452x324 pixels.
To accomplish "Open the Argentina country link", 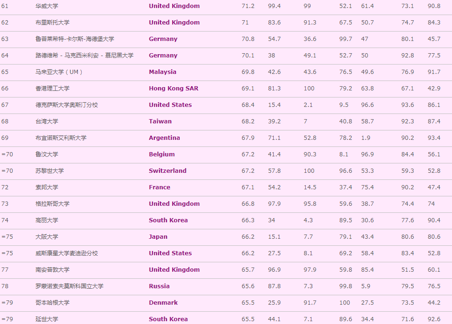I will [164, 138].
